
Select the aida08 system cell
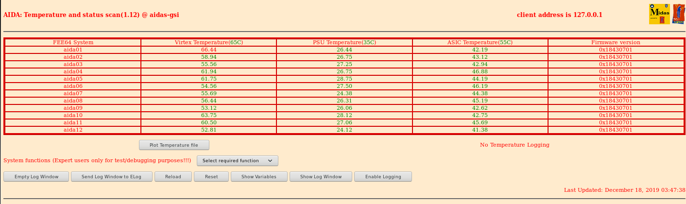click(73, 101)
